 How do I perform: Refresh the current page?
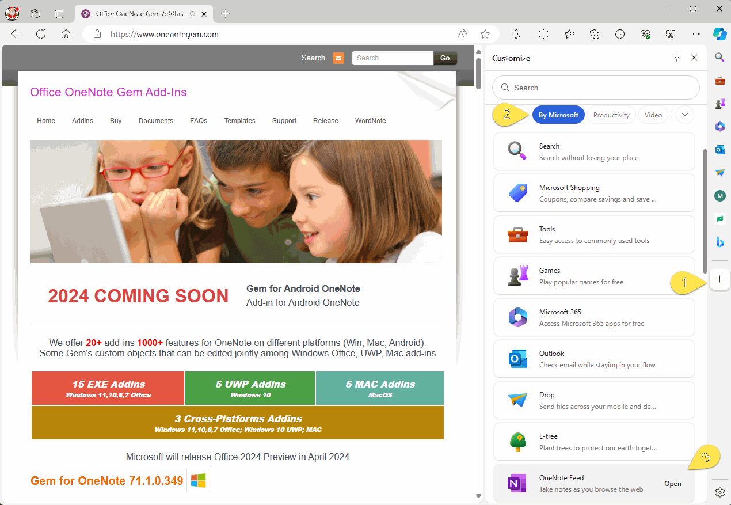[x=41, y=34]
